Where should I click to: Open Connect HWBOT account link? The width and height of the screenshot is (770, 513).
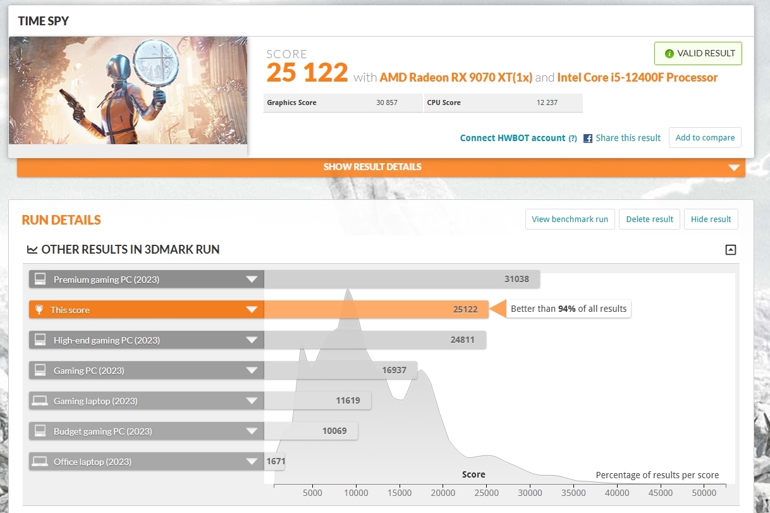tap(513, 138)
